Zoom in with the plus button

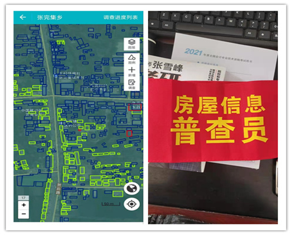pos(24,205)
